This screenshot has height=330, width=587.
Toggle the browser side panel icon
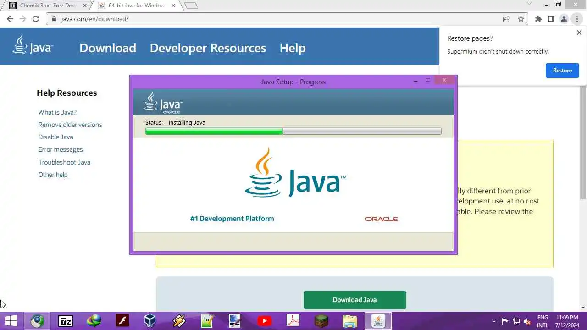[551, 19]
